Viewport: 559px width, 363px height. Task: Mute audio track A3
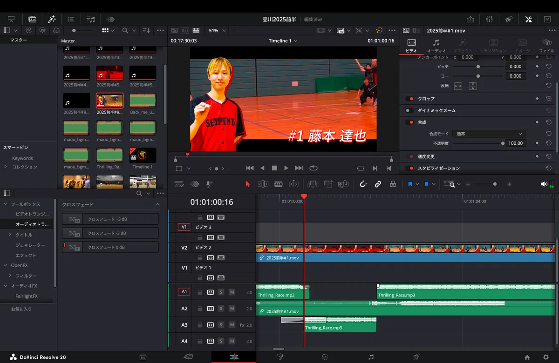coord(232,325)
